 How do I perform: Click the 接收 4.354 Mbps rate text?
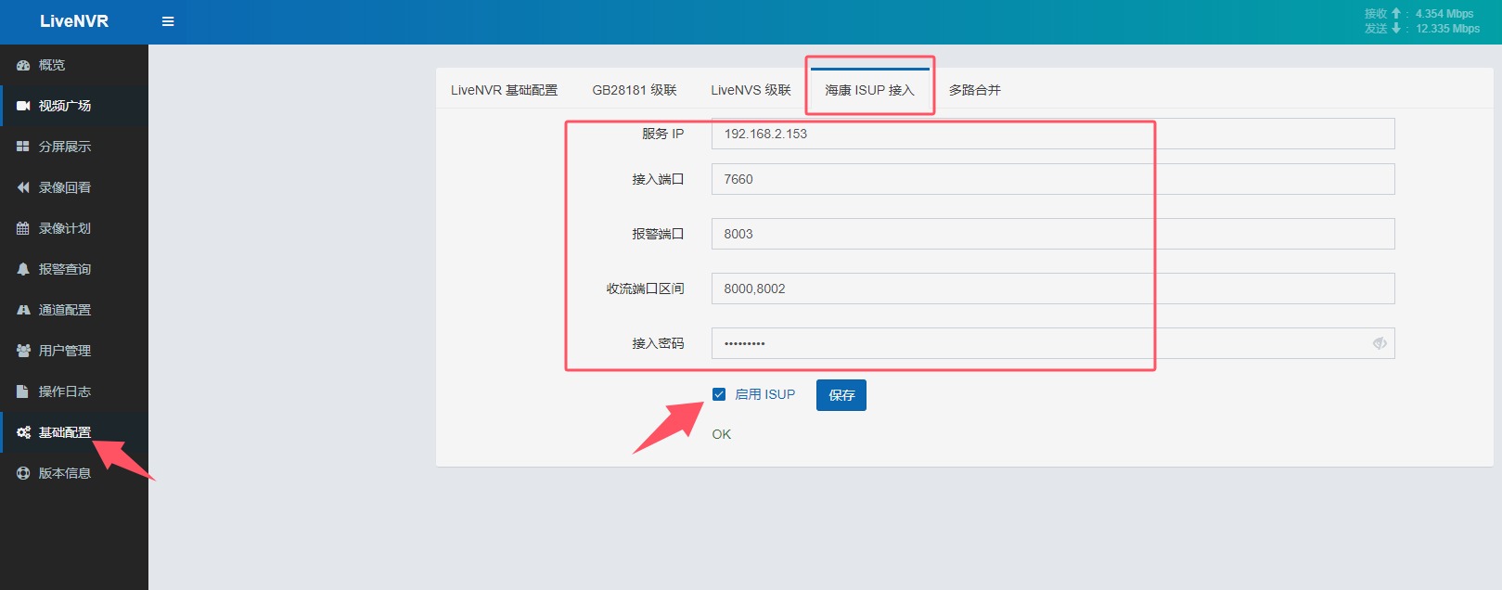coord(1419,14)
